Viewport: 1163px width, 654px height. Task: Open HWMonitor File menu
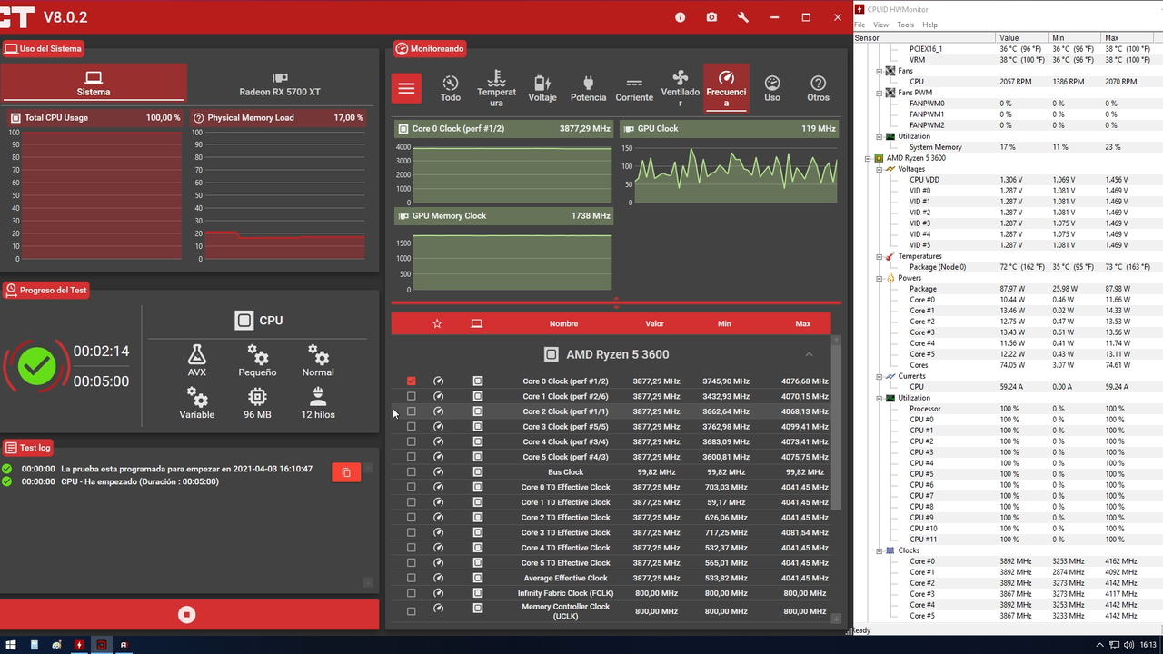(x=861, y=25)
